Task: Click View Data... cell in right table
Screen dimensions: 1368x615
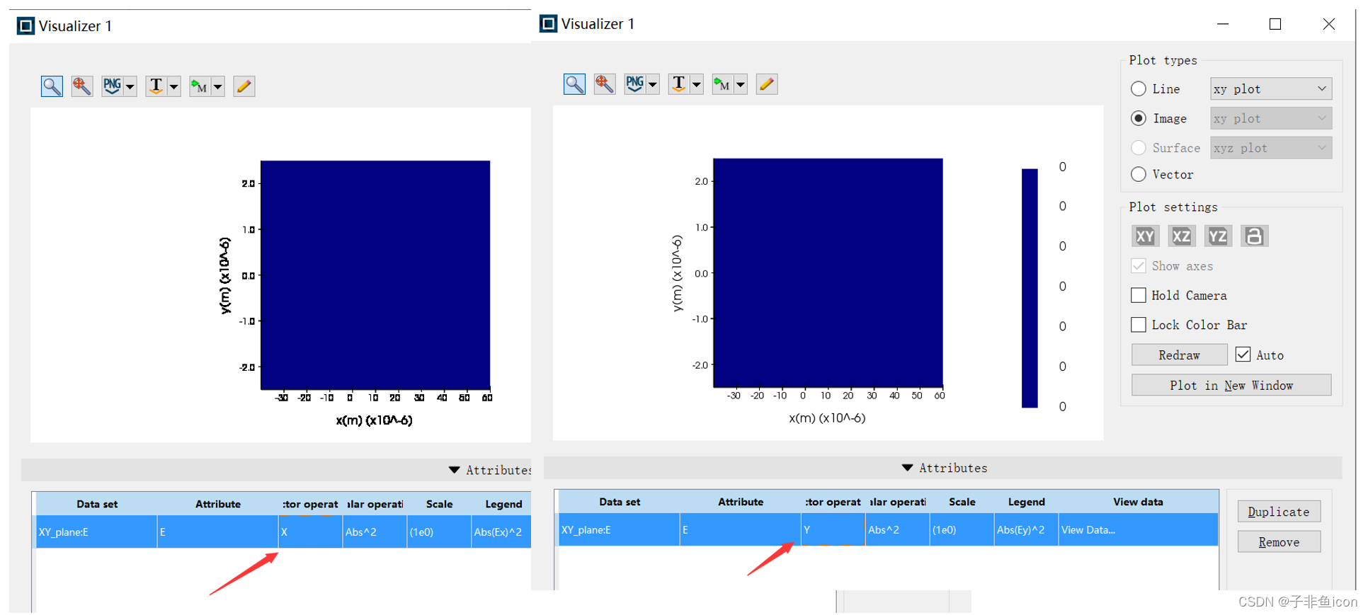Action: (x=1138, y=530)
